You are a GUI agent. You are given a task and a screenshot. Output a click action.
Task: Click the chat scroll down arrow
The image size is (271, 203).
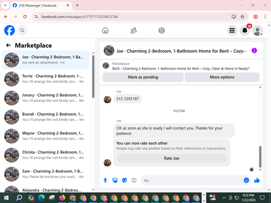click(x=260, y=169)
